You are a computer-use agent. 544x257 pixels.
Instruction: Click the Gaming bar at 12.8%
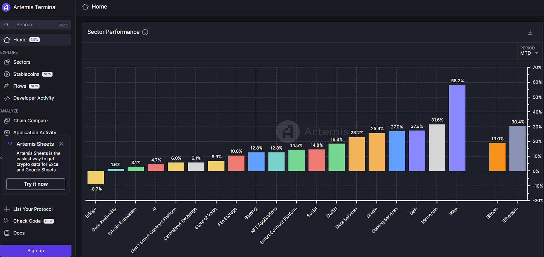(x=256, y=161)
